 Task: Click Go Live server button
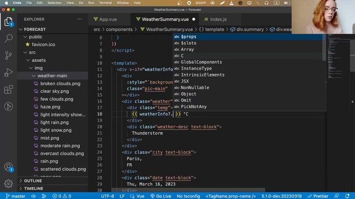click(161, 196)
